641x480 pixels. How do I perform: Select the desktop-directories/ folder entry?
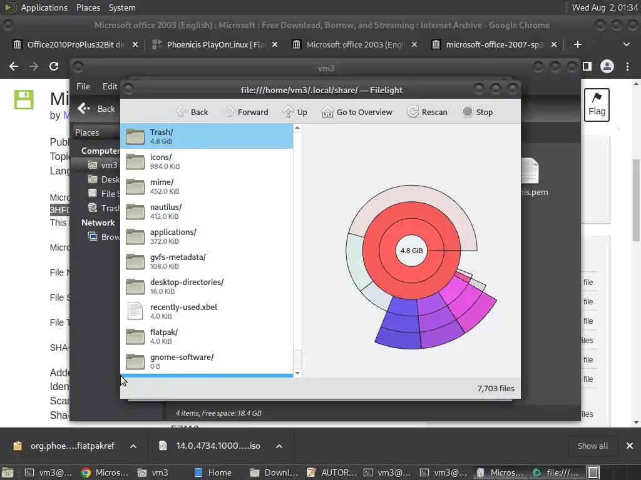pyautogui.click(x=207, y=286)
